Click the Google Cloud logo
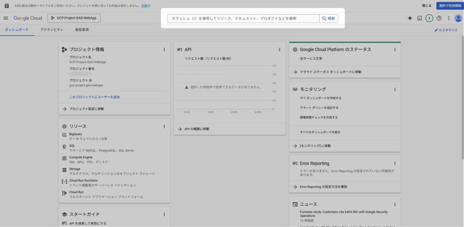Image resolution: width=464 pixels, height=227 pixels. [28, 18]
